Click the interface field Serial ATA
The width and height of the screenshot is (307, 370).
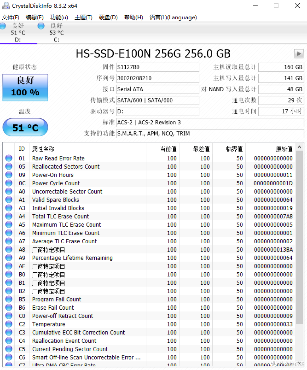[158, 89]
